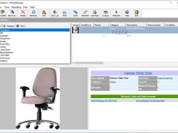Sort by the Description column header
178x133 pixels.
coord(136,25)
